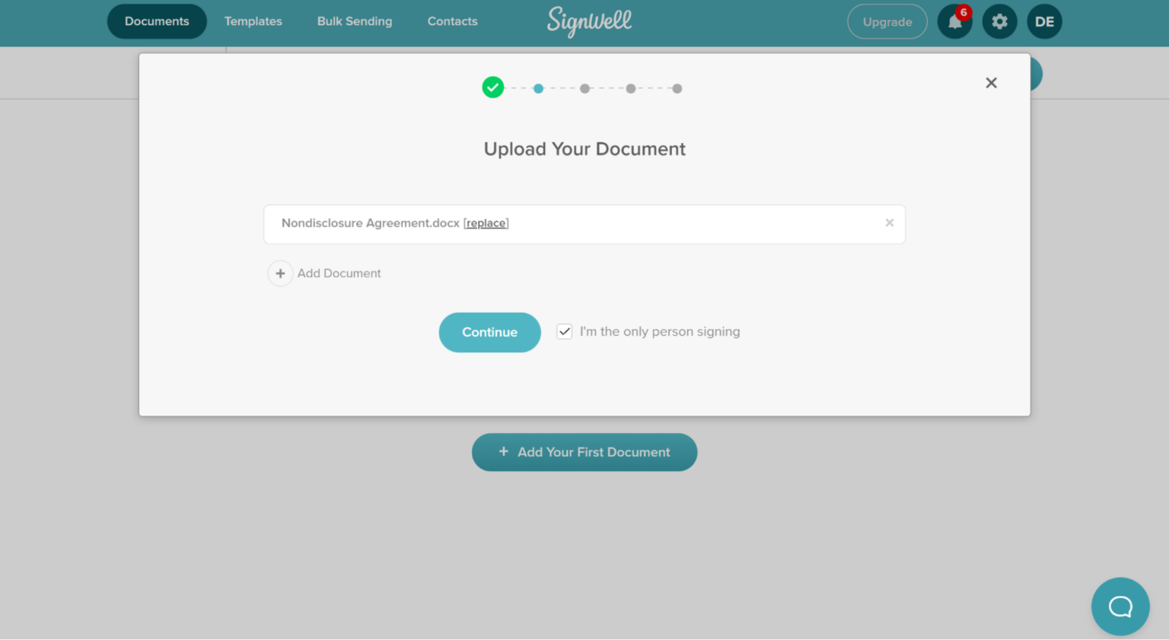Click the SignWell logo
This screenshot has width=1169, height=640.
click(x=589, y=21)
